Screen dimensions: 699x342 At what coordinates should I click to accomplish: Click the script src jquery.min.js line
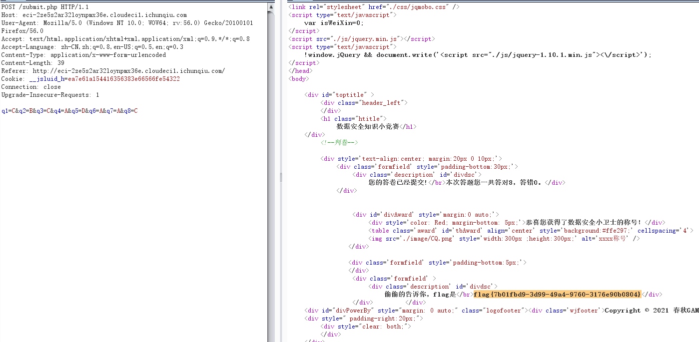(x=362, y=39)
